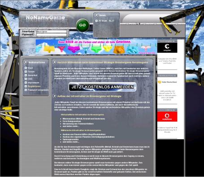
Task: Focus the Username input field
Action: coord(52,31)
